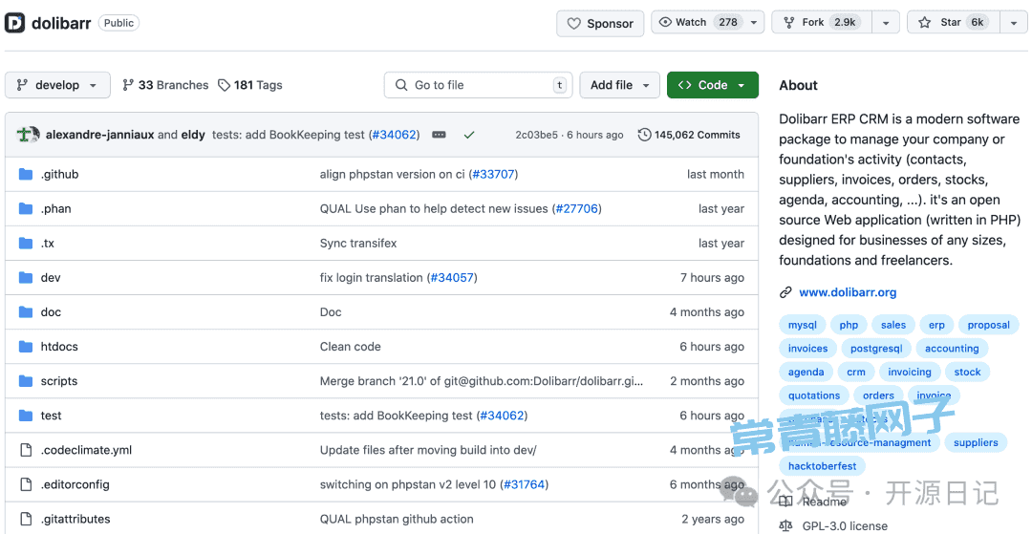Viewport: 1032px width, 534px height.
Task: Click the .codeclimate.yml file icon
Action: (26, 450)
